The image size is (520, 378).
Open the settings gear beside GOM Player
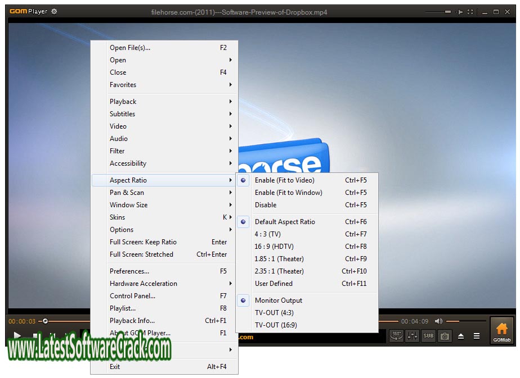(x=54, y=11)
